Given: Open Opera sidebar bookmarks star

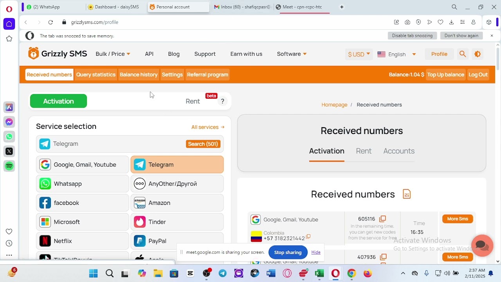Looking at the screenshot, I should pos(9,38).
